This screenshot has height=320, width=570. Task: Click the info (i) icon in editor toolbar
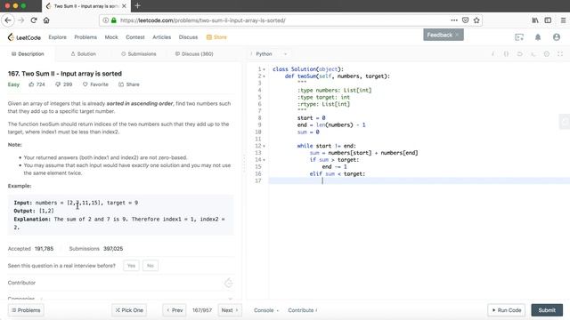(x=493, y=53)
